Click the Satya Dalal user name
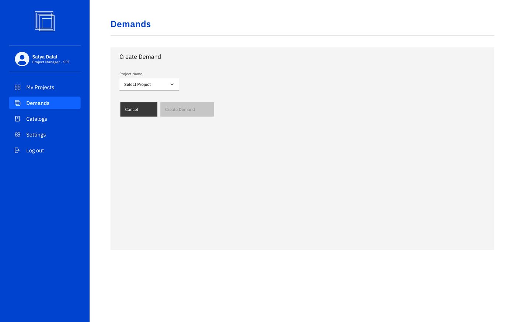Screen dimensions: 516x322 point(45,57)
